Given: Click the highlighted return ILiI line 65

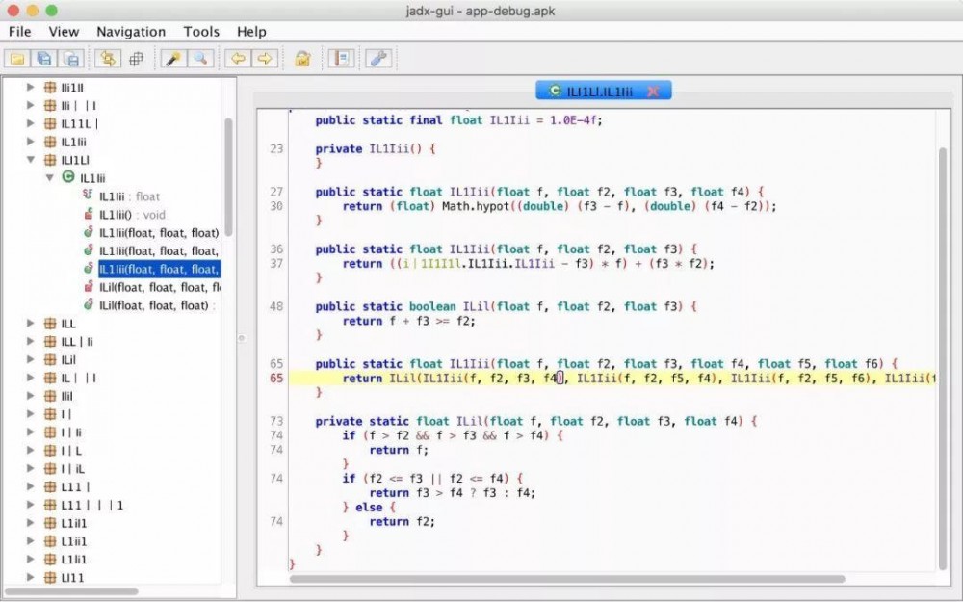Looking at the screenshot, I should pos(611,379).
